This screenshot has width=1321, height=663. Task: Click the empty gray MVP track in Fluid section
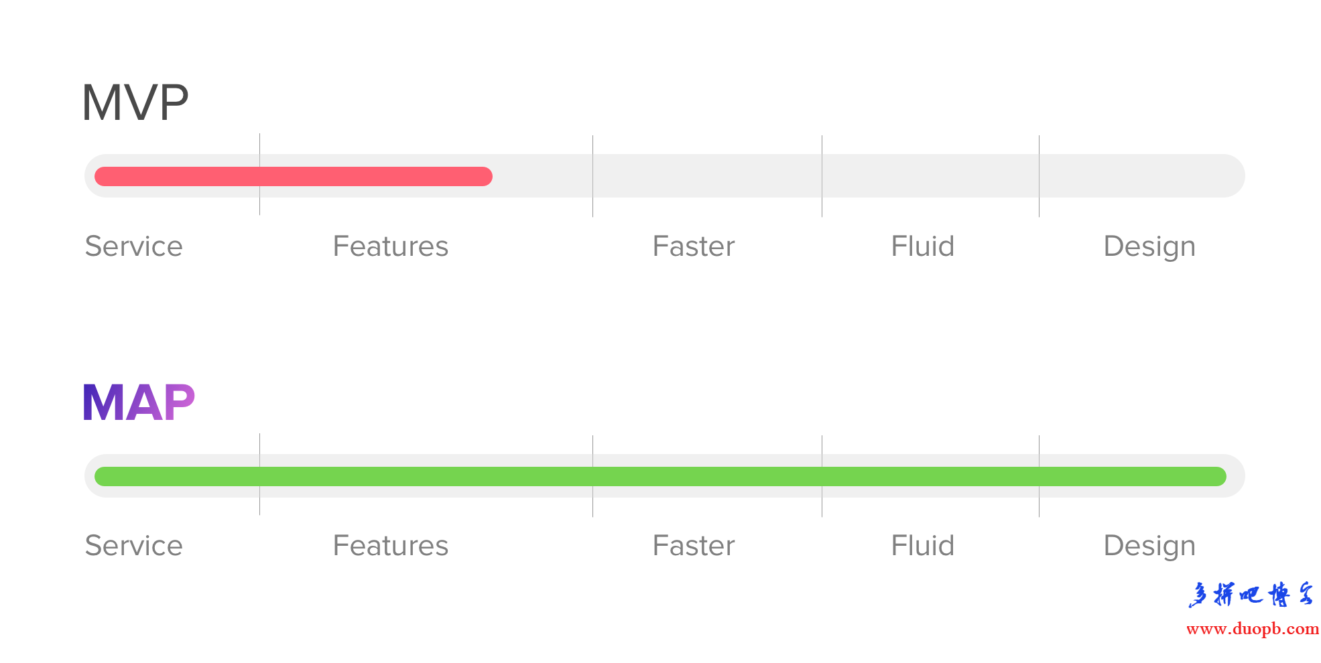point(930,176)
